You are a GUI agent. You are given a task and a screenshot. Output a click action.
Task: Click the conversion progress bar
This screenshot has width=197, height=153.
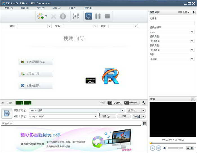click(x=71, y=125)
